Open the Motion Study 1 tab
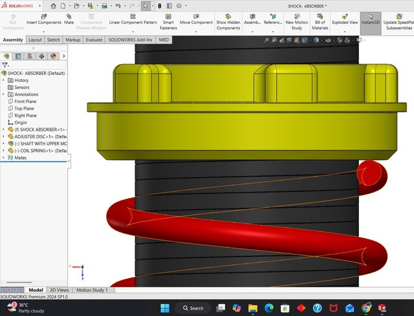Screen dimensions: 414x316 coord(92,290)
